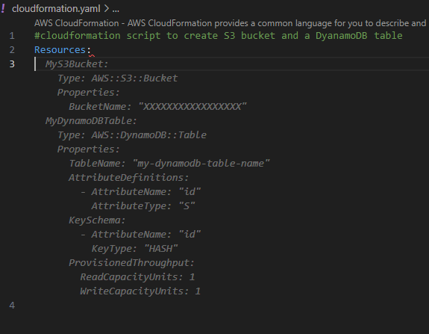Click 'MyDynamoDBTable:' suggestion text

click(91, 121)
